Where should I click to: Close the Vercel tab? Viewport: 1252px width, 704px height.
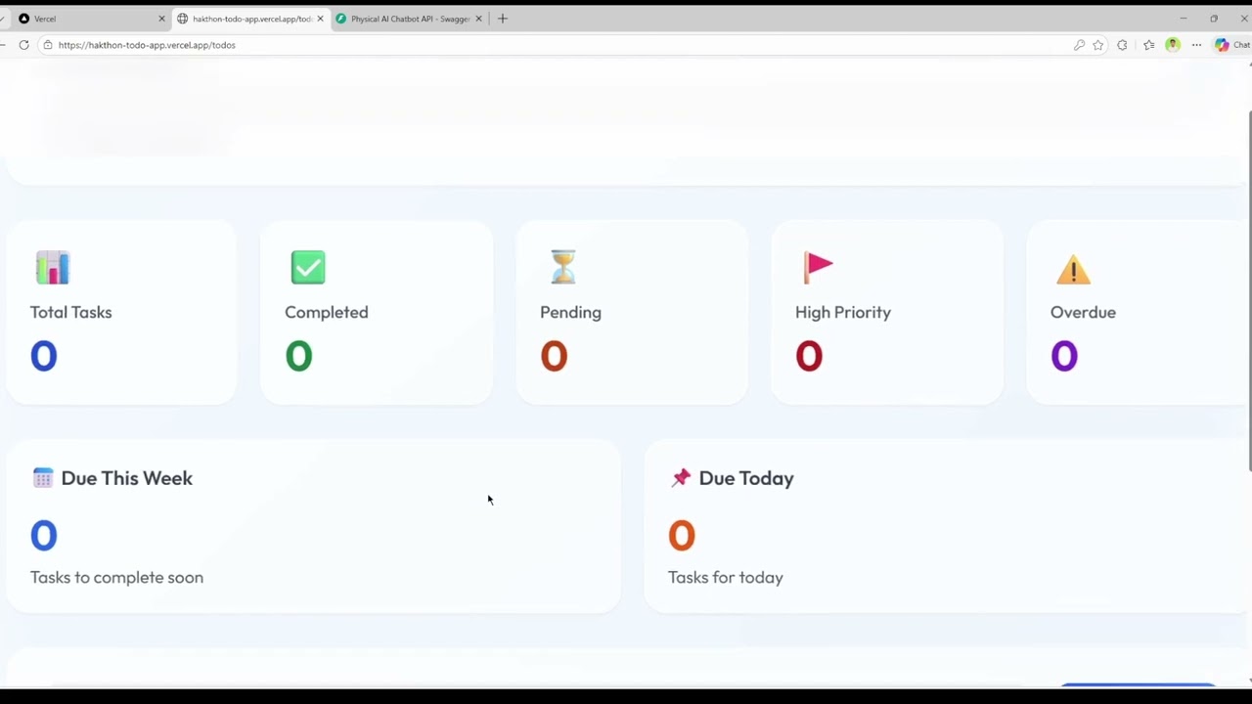[161, 19]
